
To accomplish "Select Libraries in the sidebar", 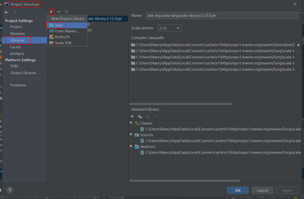I will click(x=25, y=40).
